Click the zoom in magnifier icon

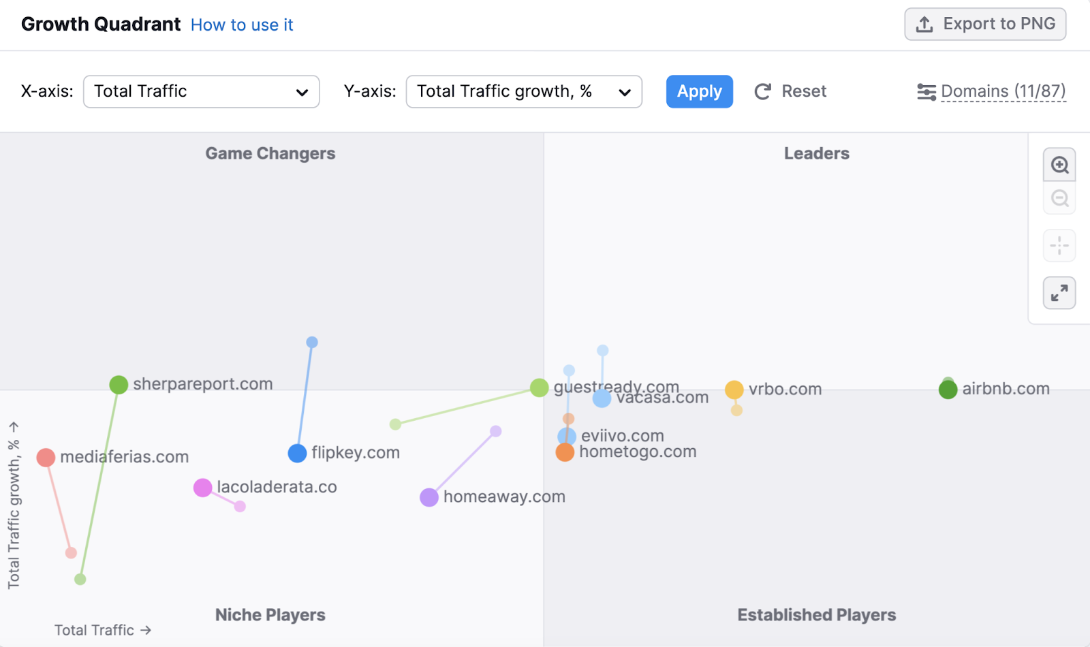click(x=1059, y=165)
